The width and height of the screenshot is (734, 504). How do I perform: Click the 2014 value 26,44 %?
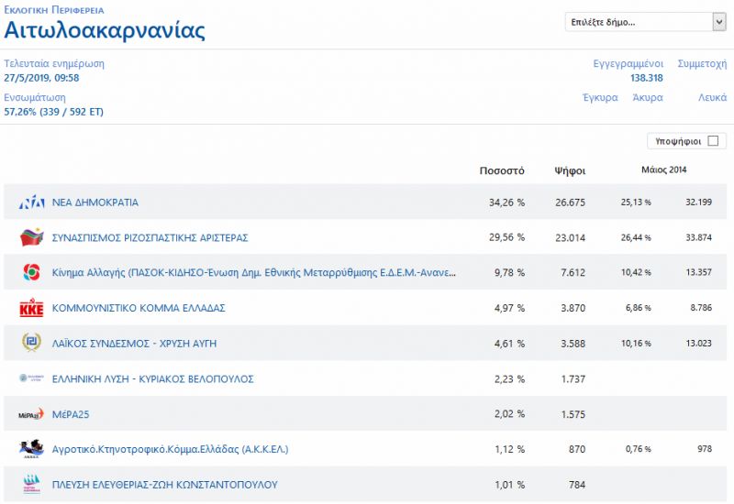pyautogui.click(x=636, y=237)
